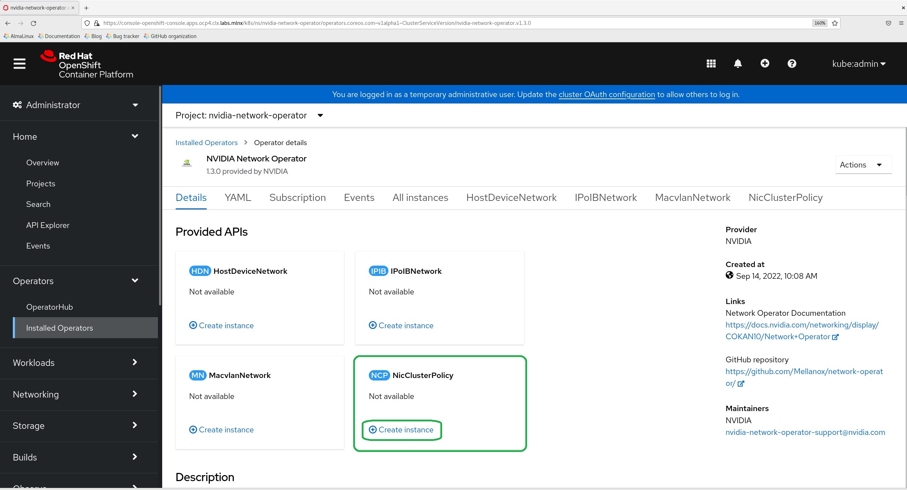Expand the Workloads navigation section
This screenshot has height=490, width=907.
[75, 363]
